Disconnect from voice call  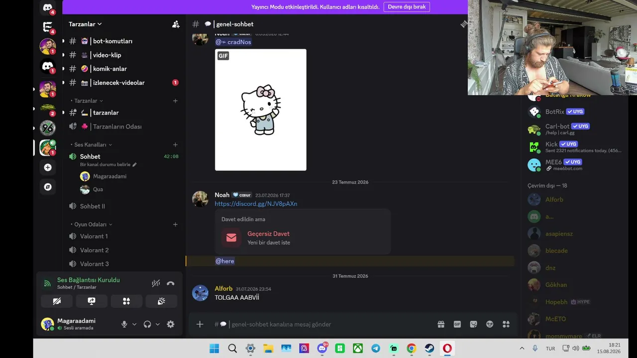(x=171, y=283)
